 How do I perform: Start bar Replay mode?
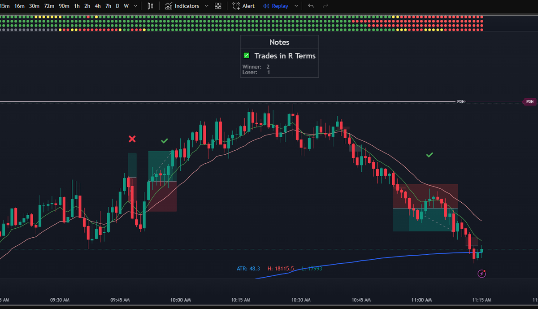coord(276,6)
